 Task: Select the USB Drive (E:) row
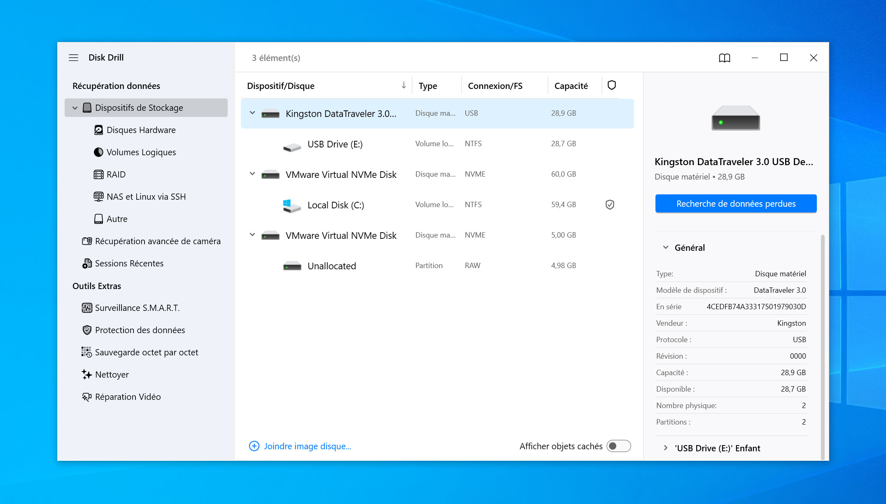(x=437, y=144)
